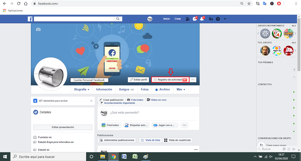Click Crear in top bar
This screenshot has height=161, width=301.
[178, 19]
